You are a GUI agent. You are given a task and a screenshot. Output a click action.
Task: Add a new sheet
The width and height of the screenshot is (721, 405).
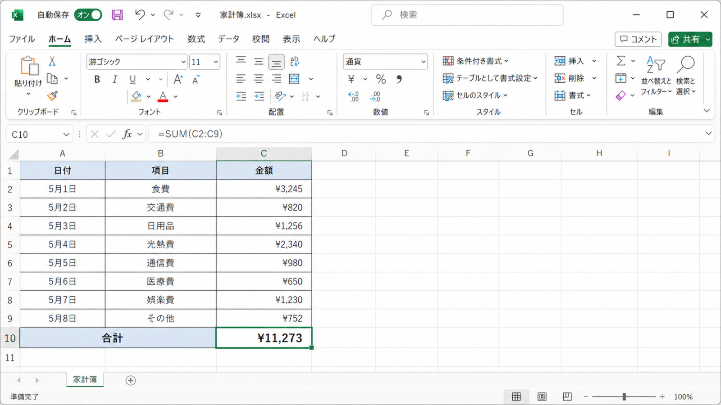coord(131,380)
